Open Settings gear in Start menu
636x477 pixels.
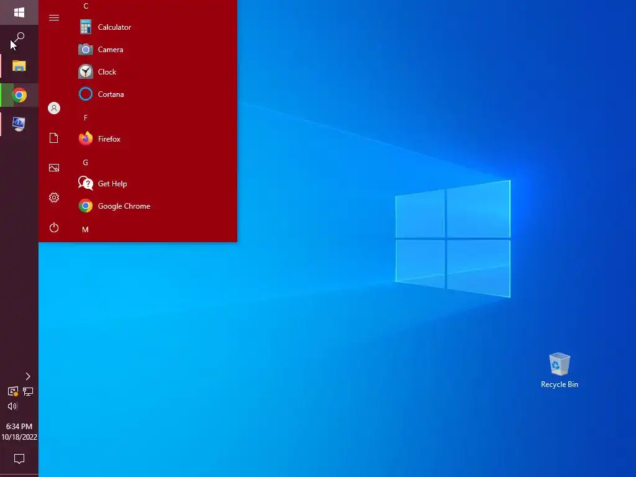point(54,198)
